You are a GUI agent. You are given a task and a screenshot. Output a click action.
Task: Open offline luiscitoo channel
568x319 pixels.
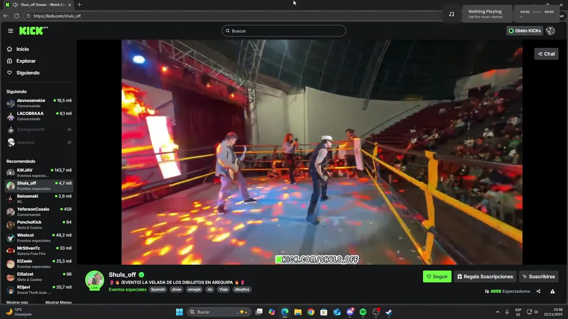39,142
